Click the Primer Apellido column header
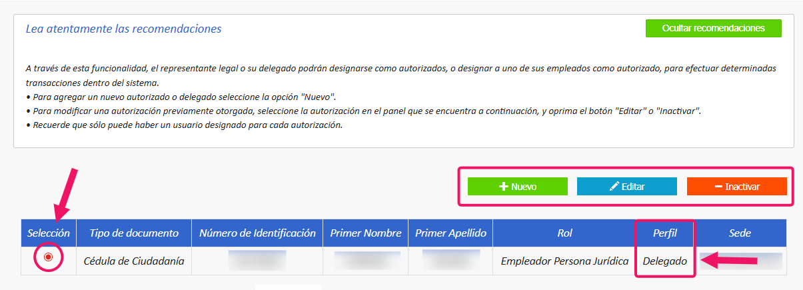 (x=450, y=233)
